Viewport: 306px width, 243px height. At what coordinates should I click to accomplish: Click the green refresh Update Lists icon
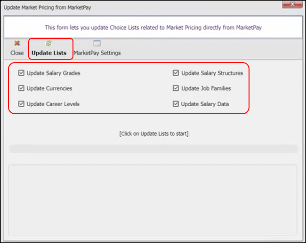tap(48, 44)
